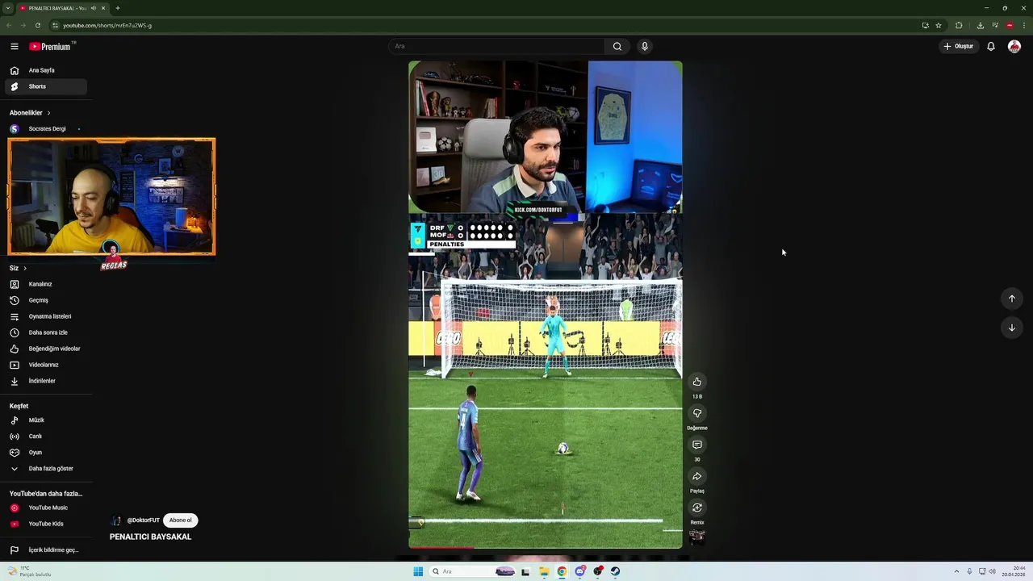
Task: Open Oynatma listeleri
Action: point(45,316)
